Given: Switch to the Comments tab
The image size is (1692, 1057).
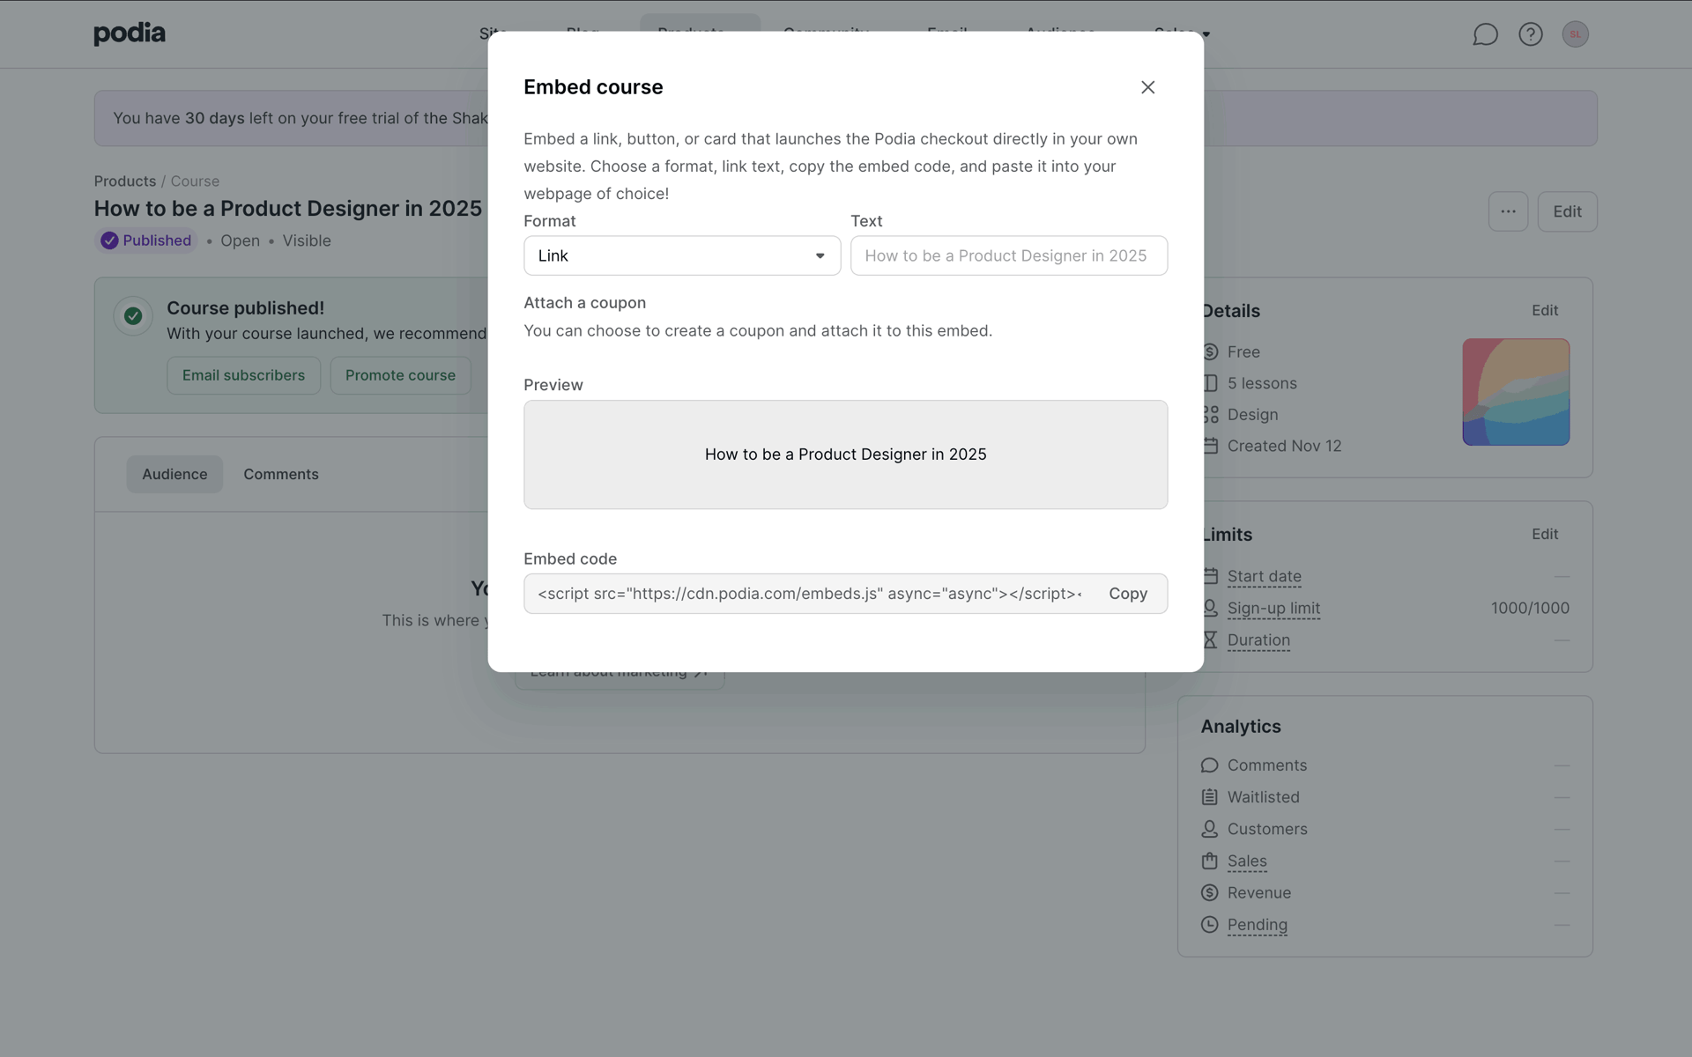Looking at the screenshot, I should tap(281, 474).
